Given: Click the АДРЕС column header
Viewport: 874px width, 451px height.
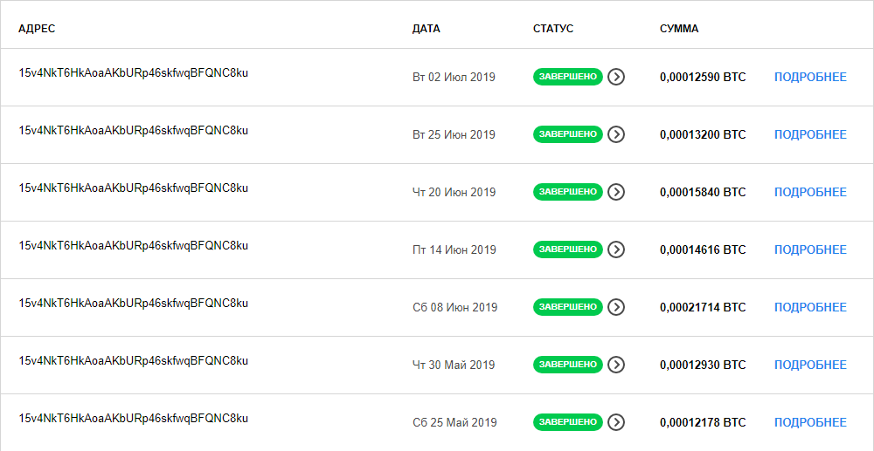Looking at the screenshot, I should pos(37,29).
